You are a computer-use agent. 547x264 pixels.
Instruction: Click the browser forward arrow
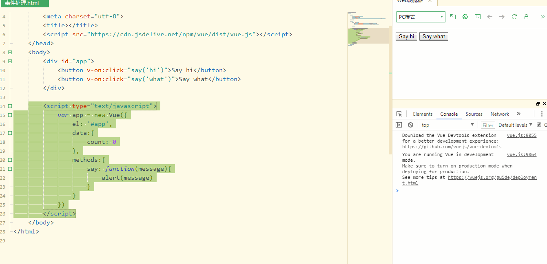502,17
